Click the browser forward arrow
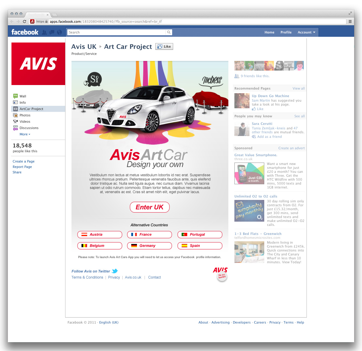The width and height of the screenshot is (362, 351). (x=18, y=21)
